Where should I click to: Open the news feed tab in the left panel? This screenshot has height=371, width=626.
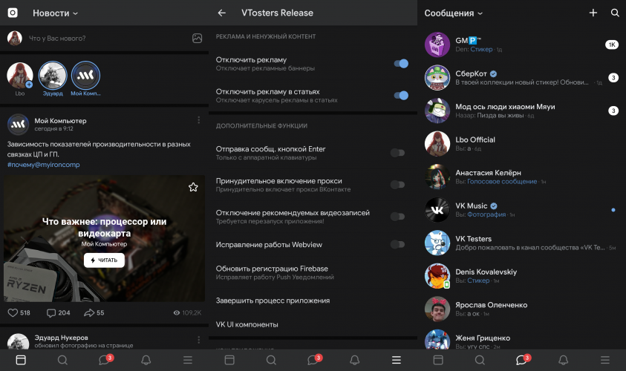21,360
